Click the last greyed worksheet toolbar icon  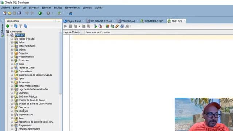click(x=127, y=26)
